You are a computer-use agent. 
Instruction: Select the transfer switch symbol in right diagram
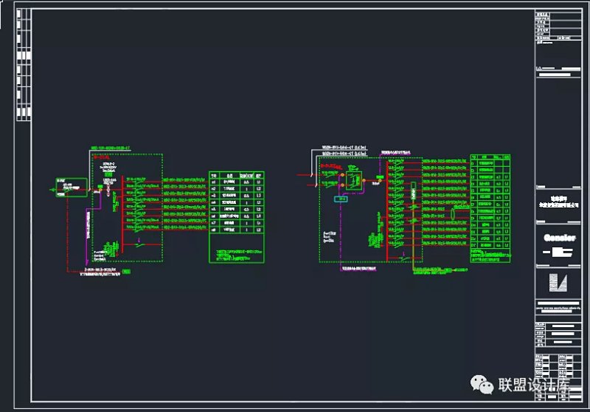click(355, 180)
